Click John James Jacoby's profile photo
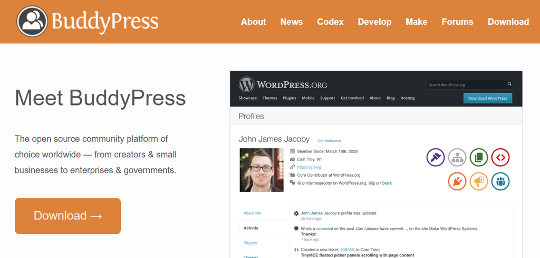Viewport: 540px width, 258px height. tap(262, 170)
